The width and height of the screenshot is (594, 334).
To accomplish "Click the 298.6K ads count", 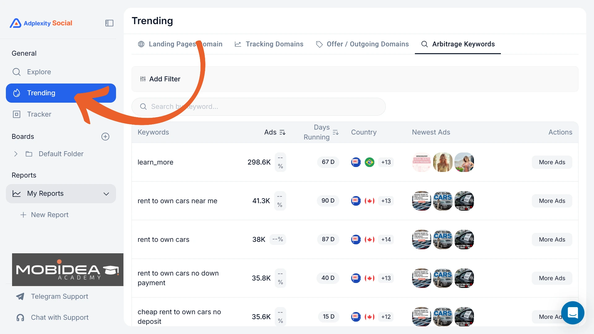I will tap(259, 162).
